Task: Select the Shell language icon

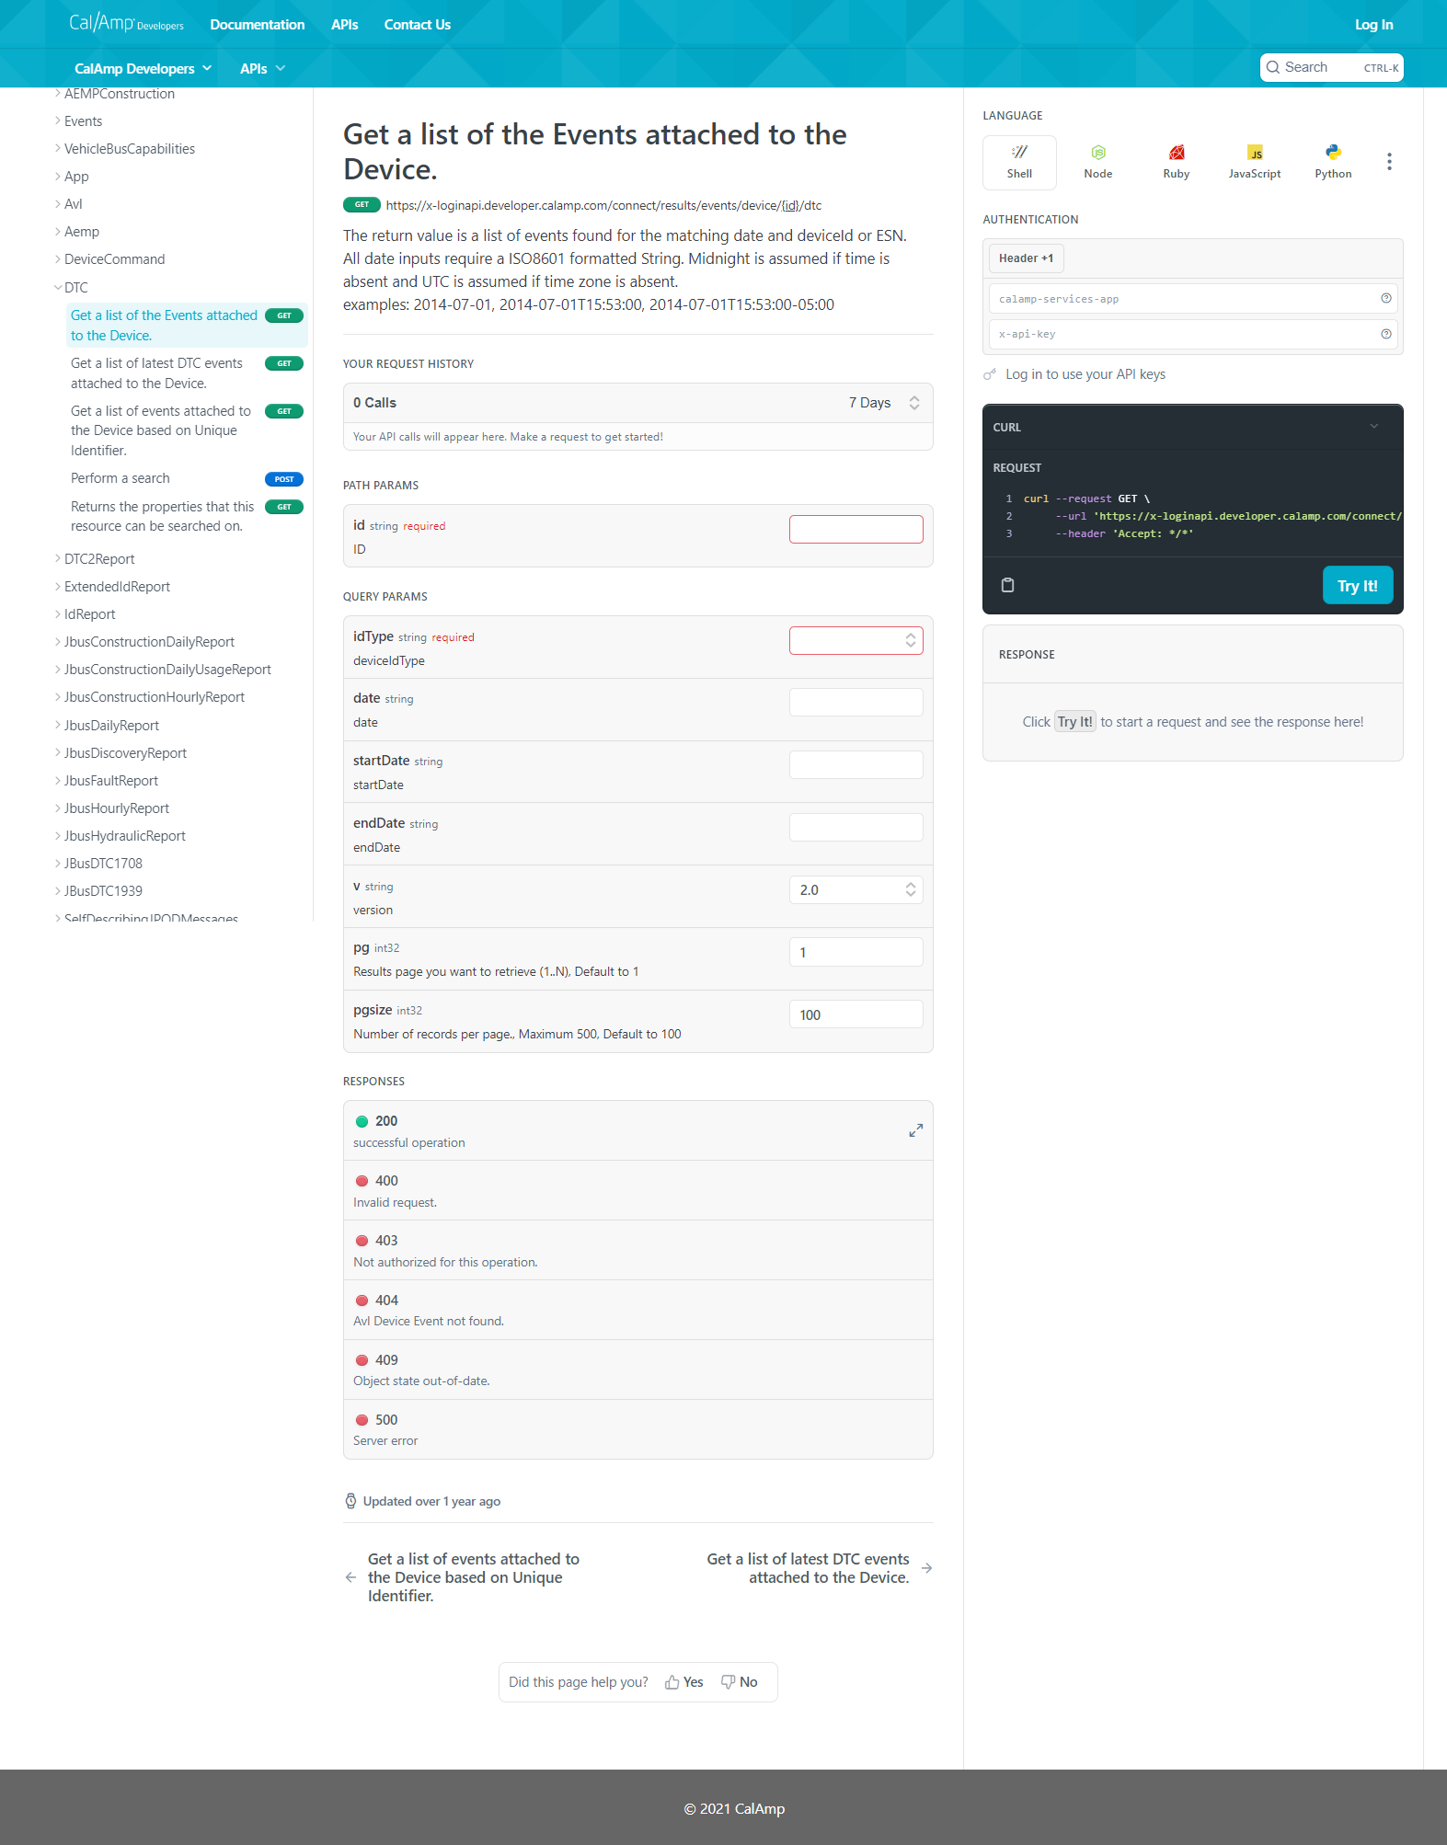Action: [x=1019, y=162]
